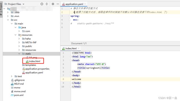Expand the test folder
Screen dimensions: 180x101
click(x=12, y=76)
